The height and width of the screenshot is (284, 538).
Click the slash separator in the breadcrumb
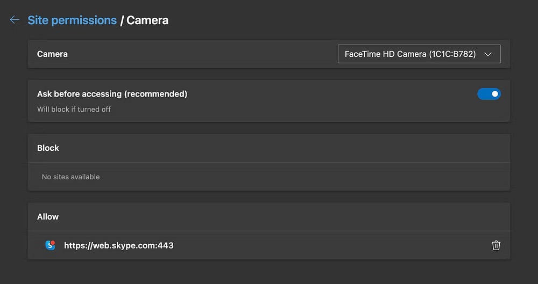click(x=122, y=20)
